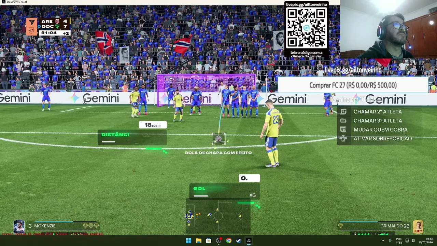Image resolution: width=437 pixels, height=246 pixels.
Task: Click the +2 added time indicator
Action: 66,33
